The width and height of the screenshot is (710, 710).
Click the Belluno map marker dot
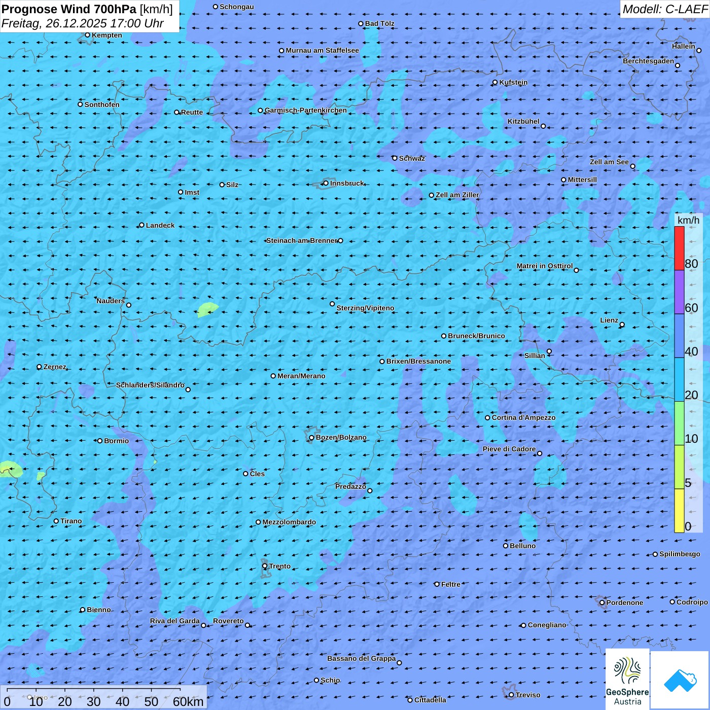[x=506, y=546]
